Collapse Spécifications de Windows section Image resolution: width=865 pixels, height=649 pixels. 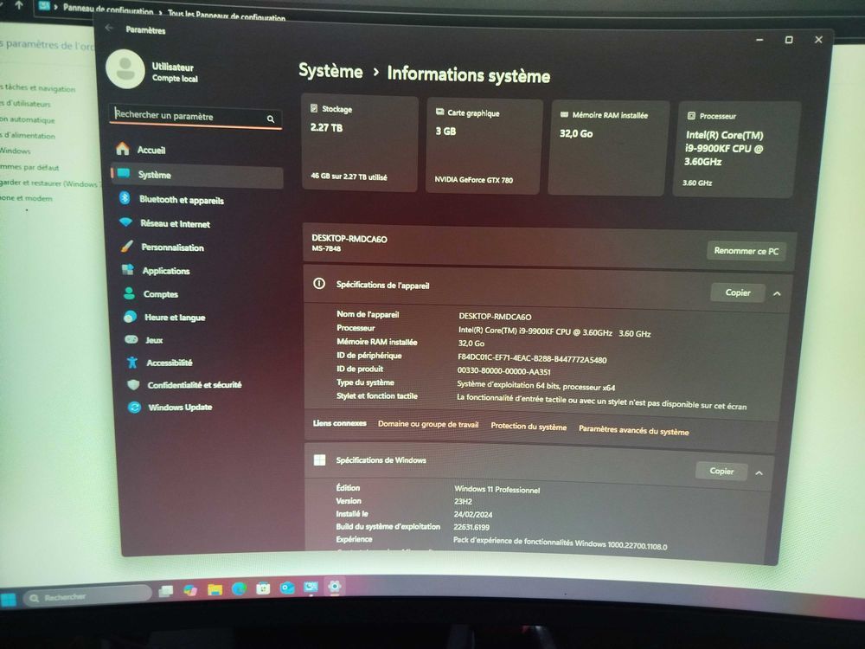click(759, 472)
